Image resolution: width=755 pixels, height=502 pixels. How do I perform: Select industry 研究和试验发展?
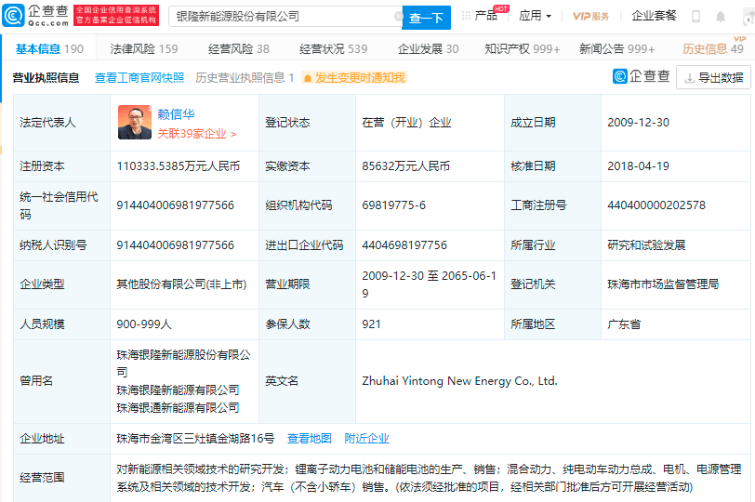pos(646,245)
